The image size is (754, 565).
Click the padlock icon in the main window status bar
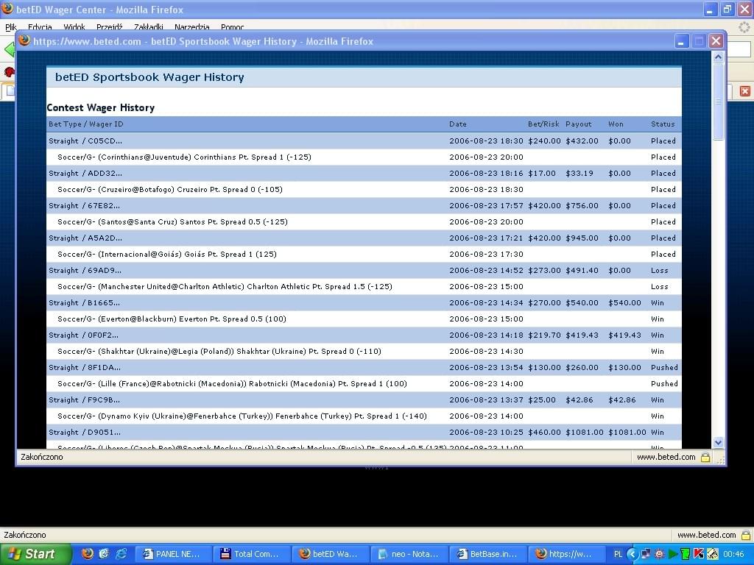coord(746,535)
